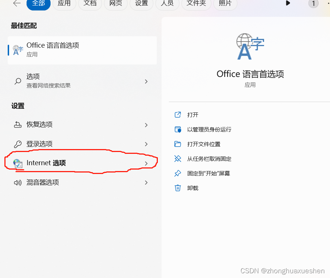Expand the 选项 web search chevron
Image resolution: width=330 pixels, height=278 pixels.
[146, 81]
